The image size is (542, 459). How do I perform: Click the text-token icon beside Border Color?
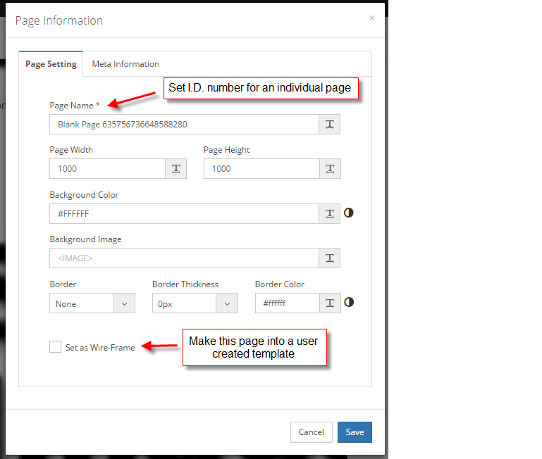(x=330, y=303)
